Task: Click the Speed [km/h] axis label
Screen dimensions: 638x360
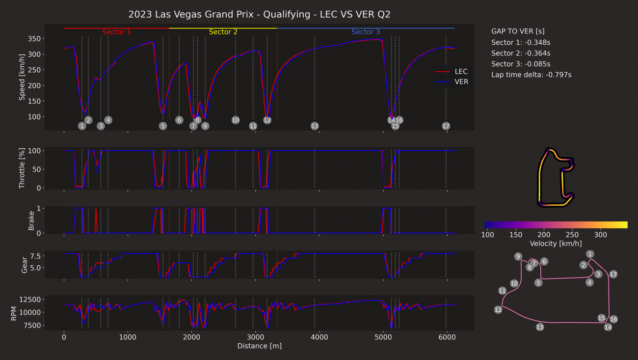Action: 22,77
